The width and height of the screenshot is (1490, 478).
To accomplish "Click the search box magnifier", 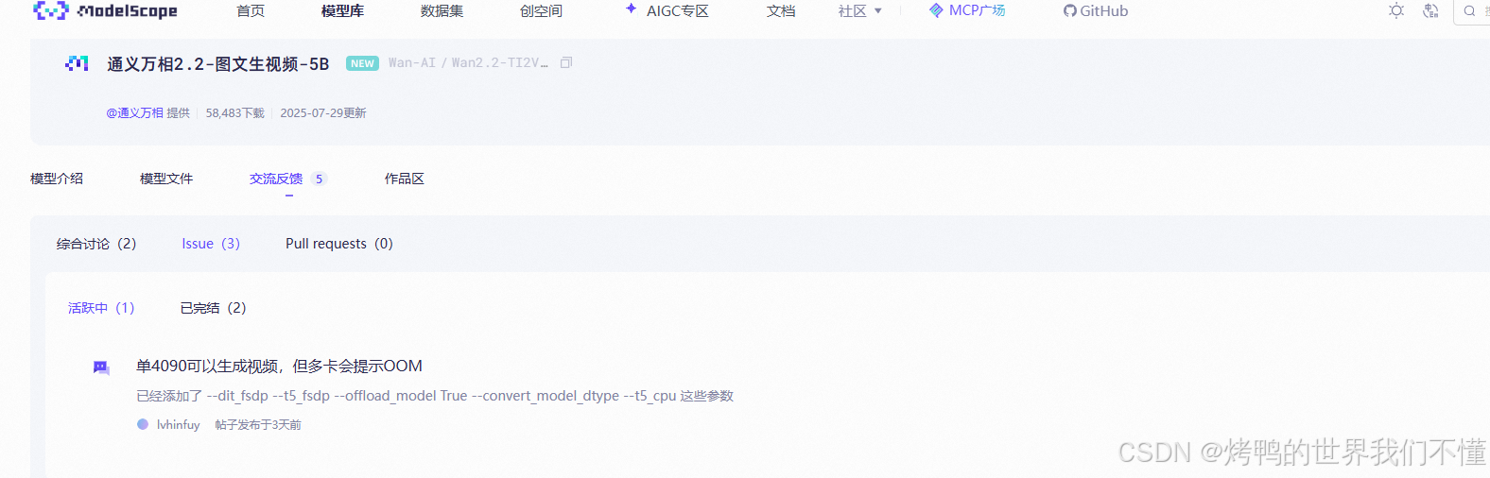I will (1469, 11).
